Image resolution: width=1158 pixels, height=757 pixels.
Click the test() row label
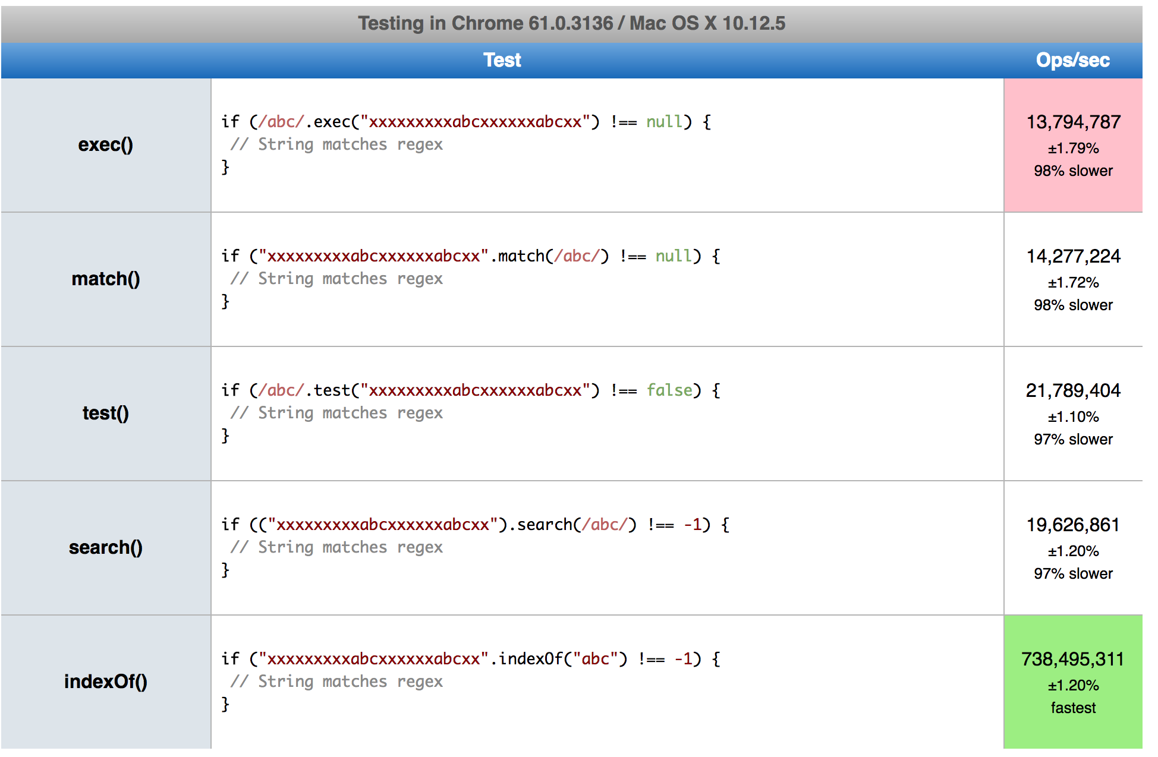click(x=106, y=414)
